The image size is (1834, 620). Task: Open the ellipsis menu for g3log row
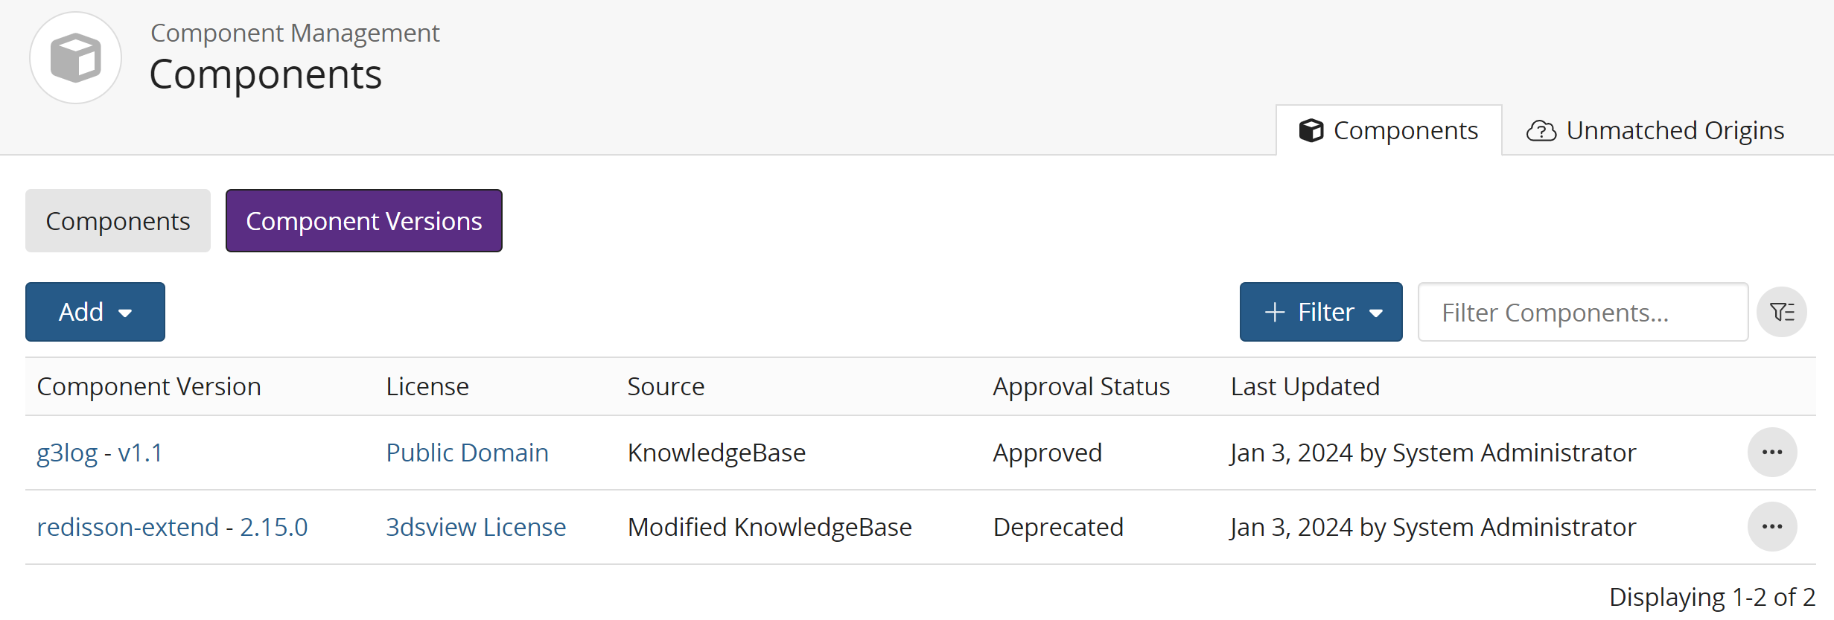[x=1772, y=452]
